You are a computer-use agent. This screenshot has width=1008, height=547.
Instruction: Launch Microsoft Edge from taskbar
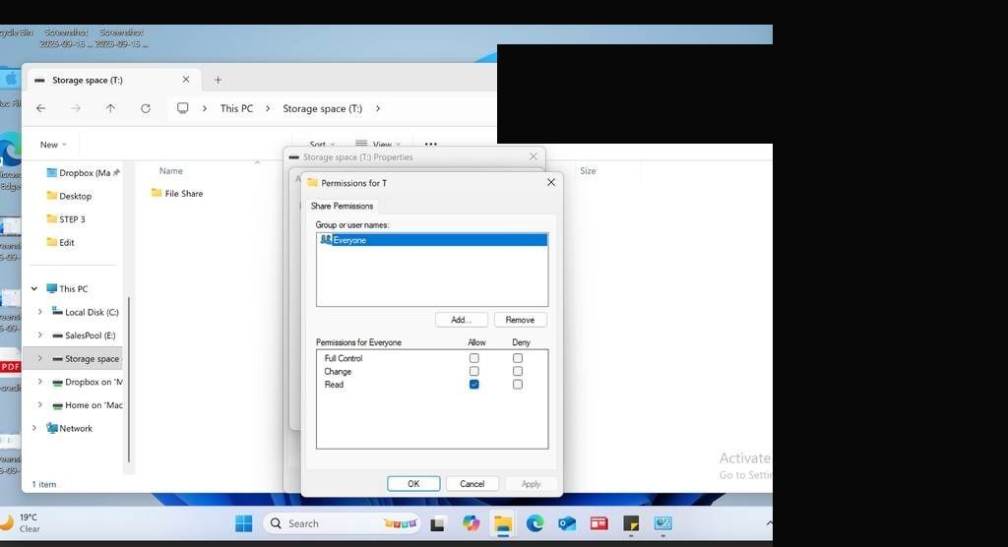click(x=535, y=523)
